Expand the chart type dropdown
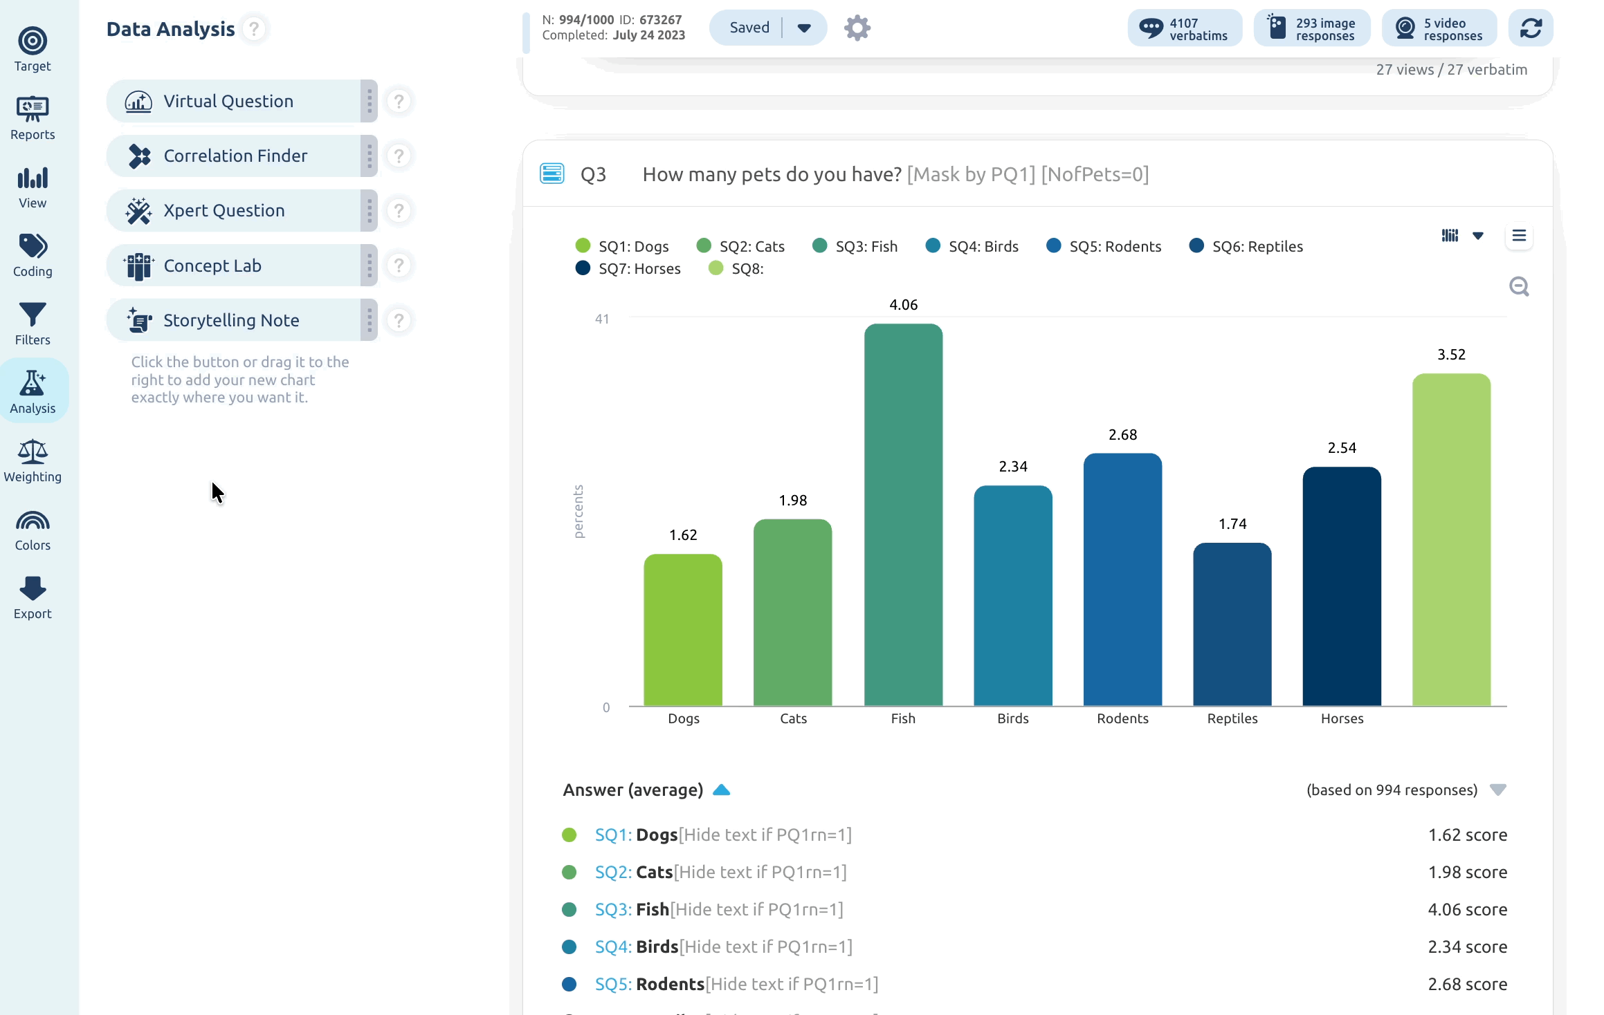Viewport: 1604px width, 1015px height. point(1478,236)
